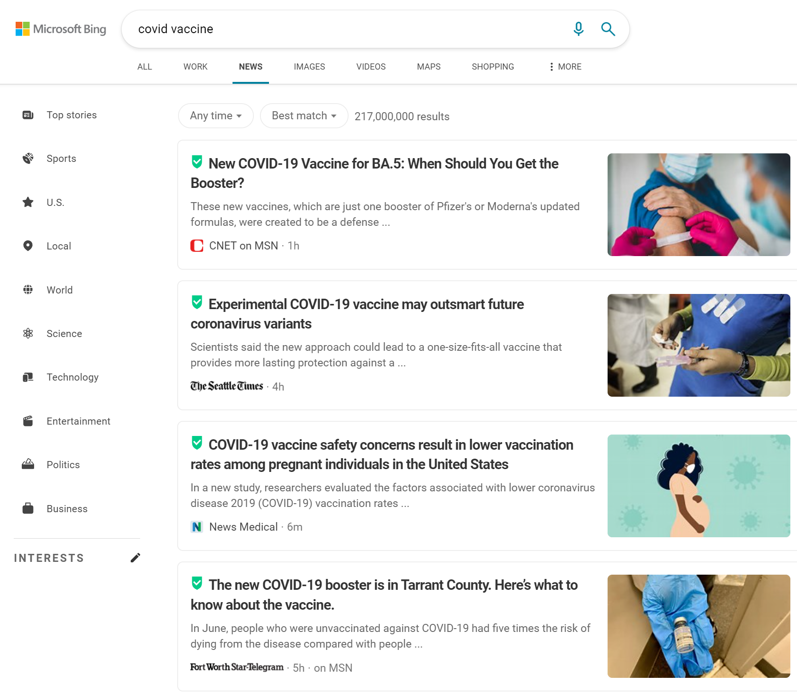Switch to the MAPS search tab
797x693 pixels.
pos(429,67)
